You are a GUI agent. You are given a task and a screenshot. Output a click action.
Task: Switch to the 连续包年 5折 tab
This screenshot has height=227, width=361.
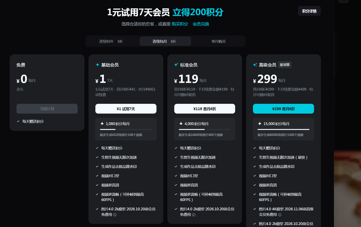coord(111,41)
